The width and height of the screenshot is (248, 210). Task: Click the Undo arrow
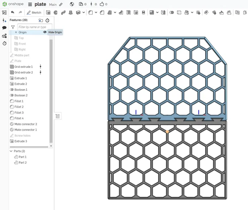(13, 12)
